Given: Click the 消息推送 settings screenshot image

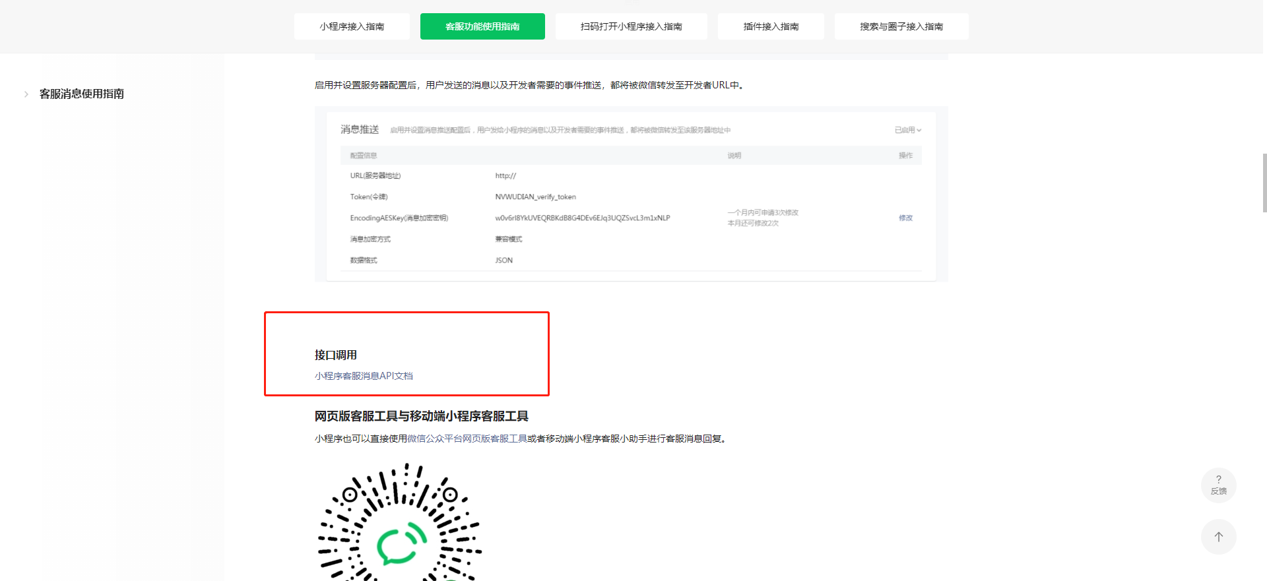Looking at the screenshot, I should [x=632, y=195].
